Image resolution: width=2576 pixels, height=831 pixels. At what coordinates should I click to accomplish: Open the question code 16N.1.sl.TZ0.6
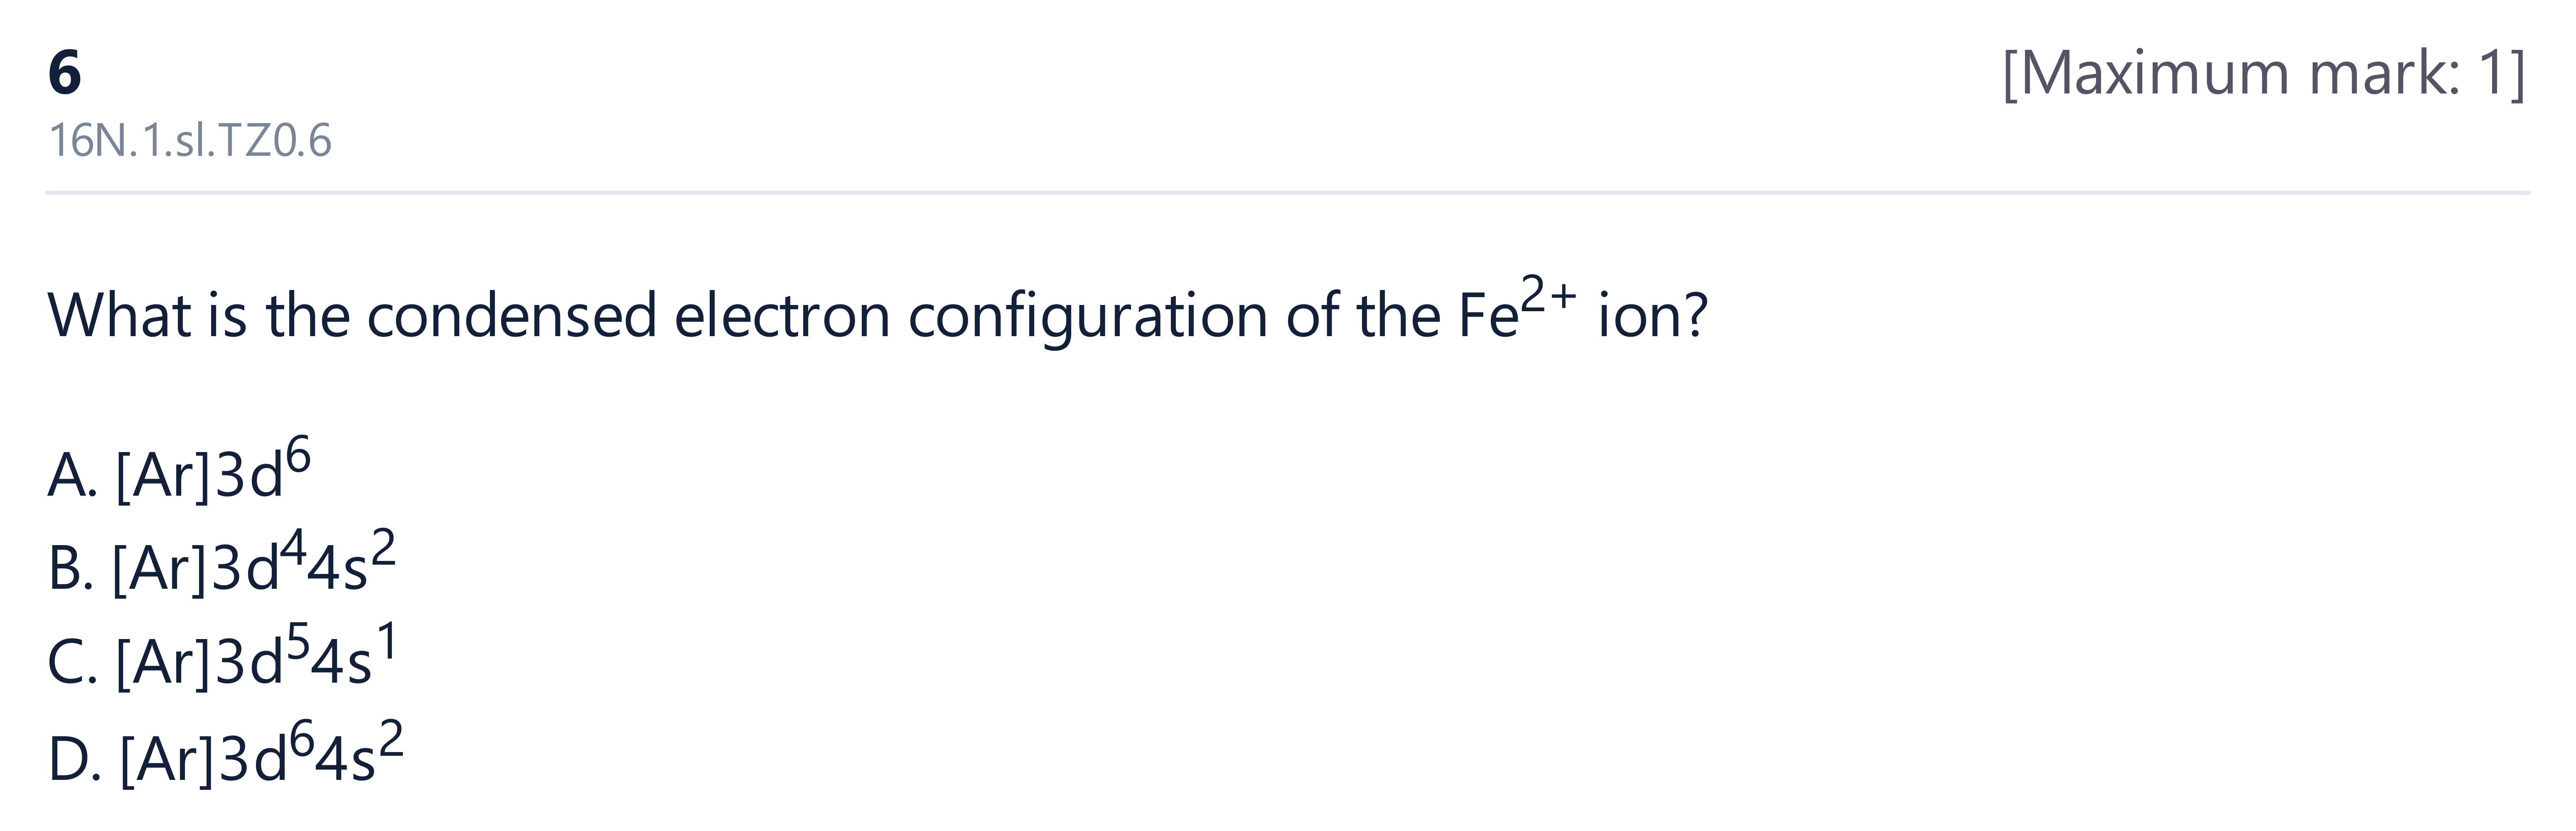tap(190, 141)
